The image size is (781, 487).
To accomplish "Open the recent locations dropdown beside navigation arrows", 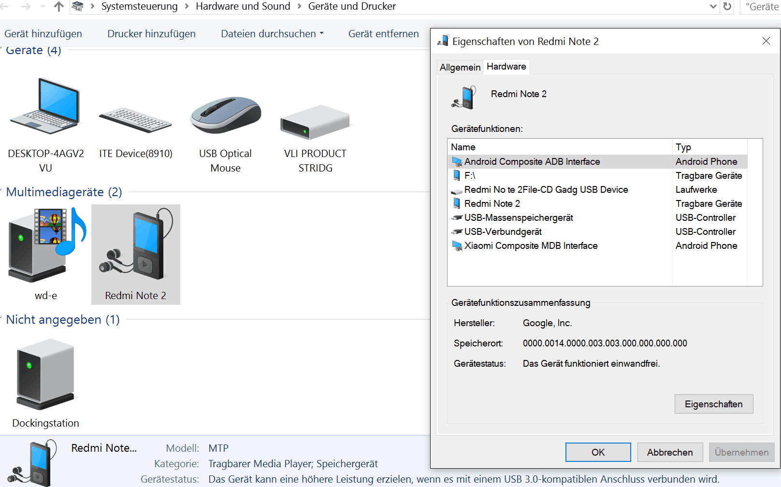I will (43, 6).
